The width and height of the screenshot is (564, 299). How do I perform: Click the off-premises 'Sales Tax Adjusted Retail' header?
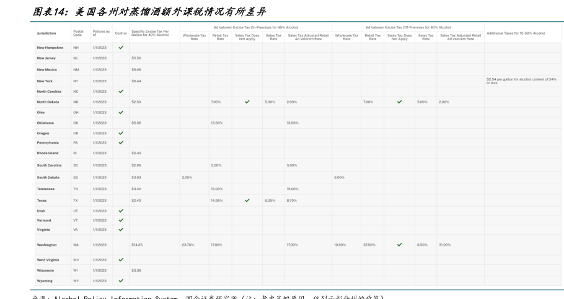click(x=460, y=37)
